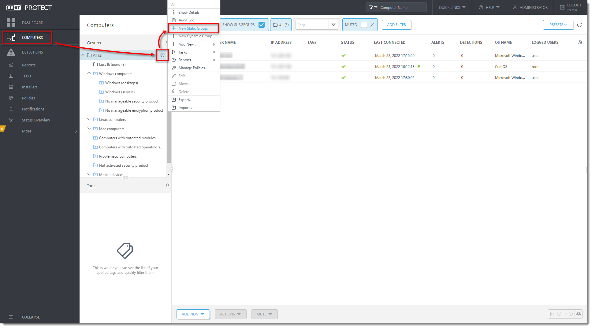Open the Presets dropdown
Viewport: 592px width, 328px height.
click(558, 25)
